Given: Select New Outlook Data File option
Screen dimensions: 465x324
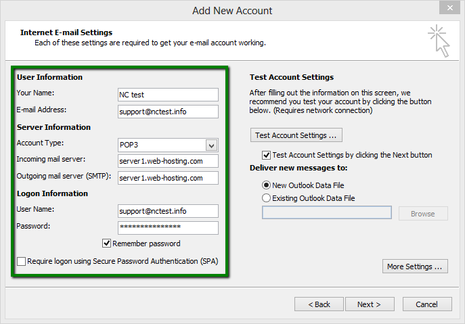Looking at the screenshot, I should pos(266,185).
